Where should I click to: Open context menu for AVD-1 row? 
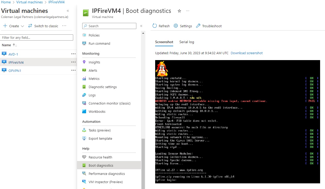click(73, 54)
